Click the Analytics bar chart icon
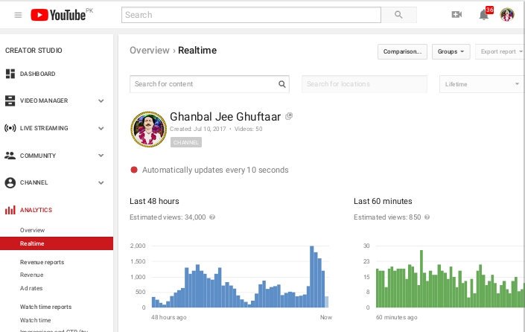 pos(10,210)
